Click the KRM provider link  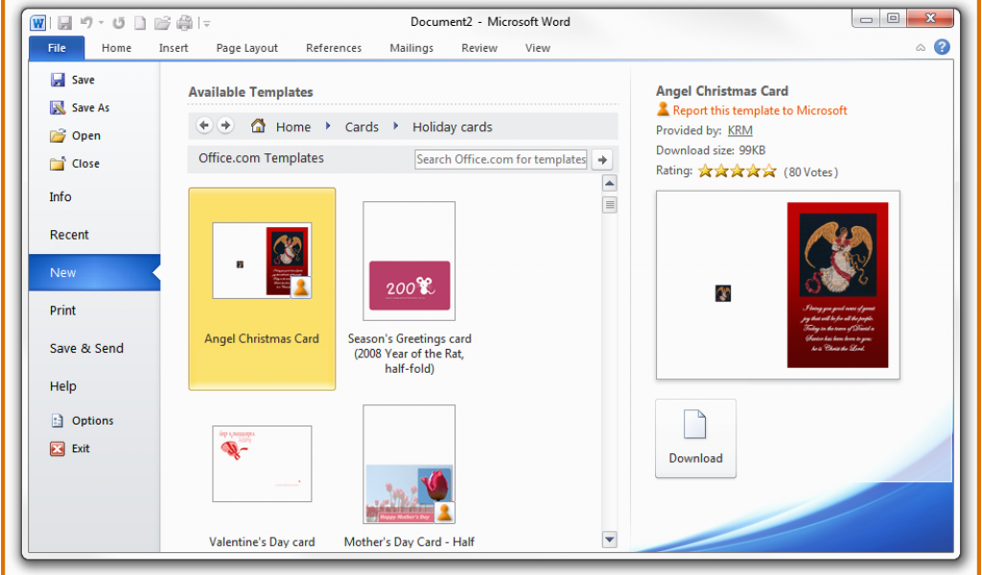(x=739, y=130)
